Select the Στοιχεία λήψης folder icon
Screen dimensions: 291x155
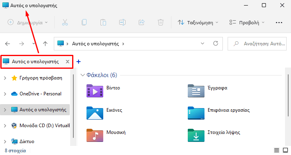click(x=196, y=135)
